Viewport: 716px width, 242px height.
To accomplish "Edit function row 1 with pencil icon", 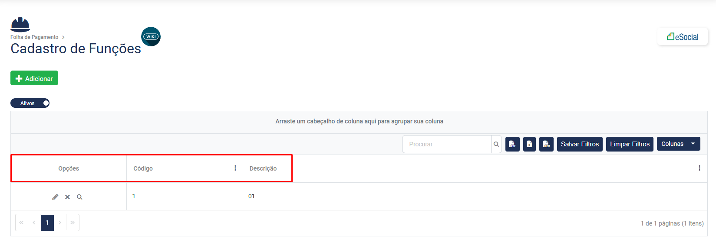I will click(55, 197).
